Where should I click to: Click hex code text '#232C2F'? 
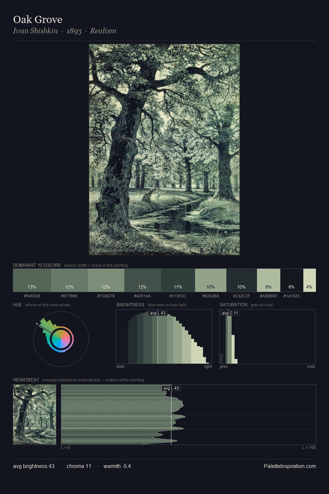click(241, 296)
